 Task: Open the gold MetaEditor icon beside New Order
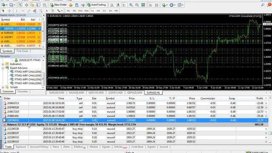coord(71,5)
